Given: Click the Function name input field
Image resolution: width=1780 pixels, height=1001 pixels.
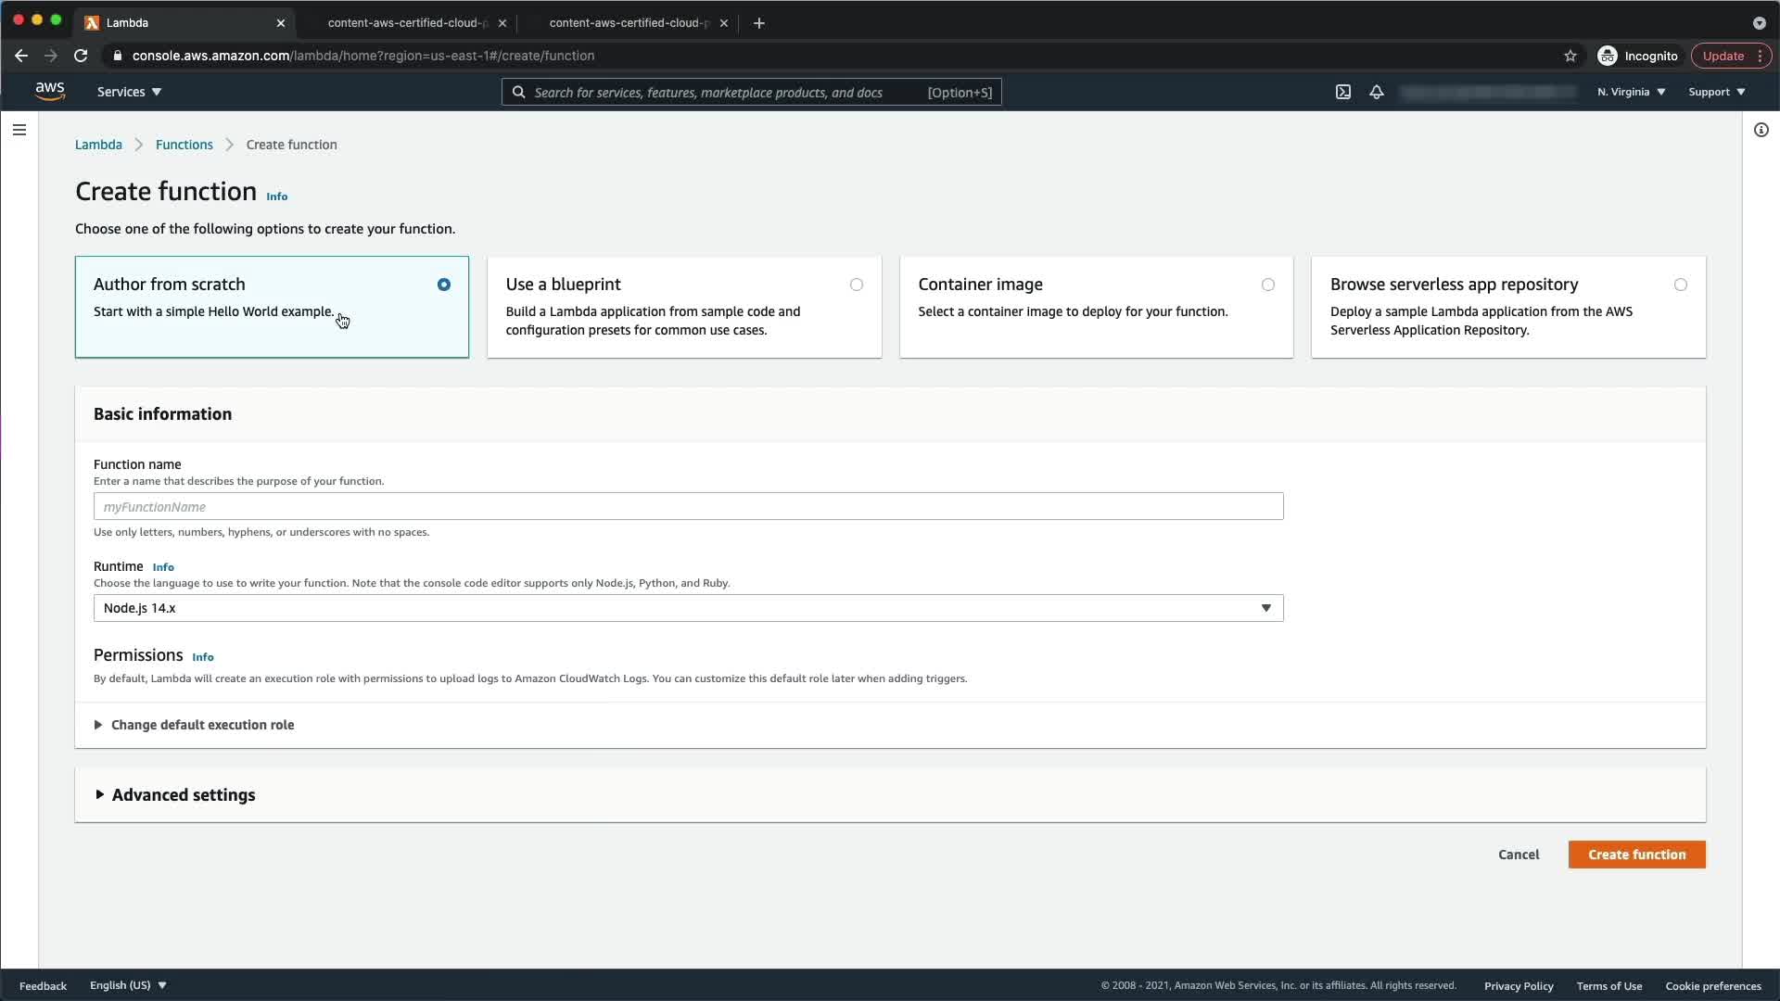Looking at the screenshot, I should click(688, 507).
